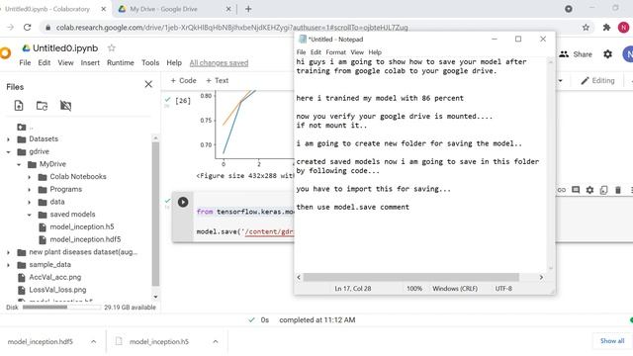Expand the sample_data folder

tap(9, 265)
